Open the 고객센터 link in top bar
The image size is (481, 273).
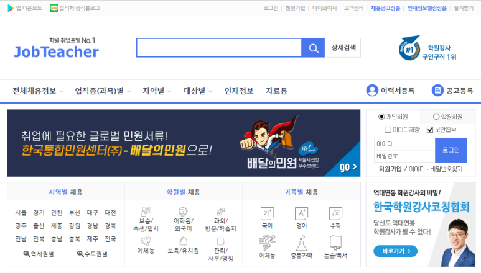(x=353, y=8)
